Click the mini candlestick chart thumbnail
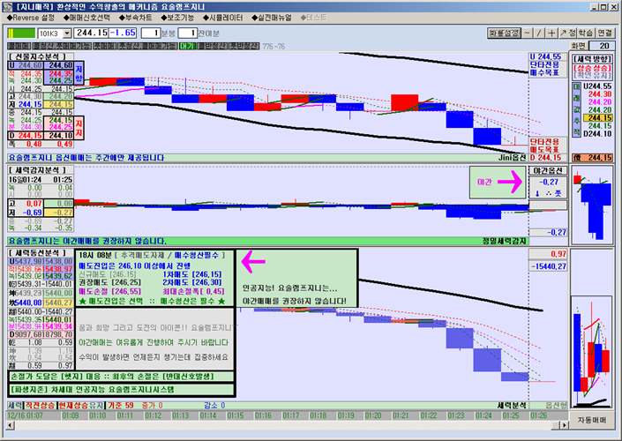Viewport: 622px width, 441px height. tap(592, 351)
